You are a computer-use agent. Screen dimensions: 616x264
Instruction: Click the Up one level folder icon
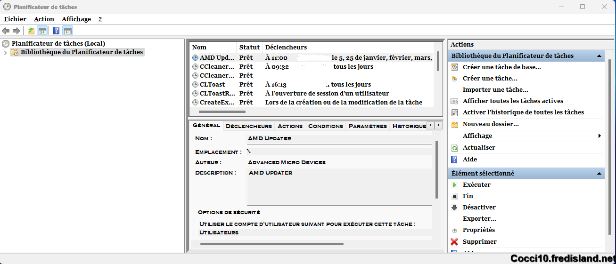point(31,31)
